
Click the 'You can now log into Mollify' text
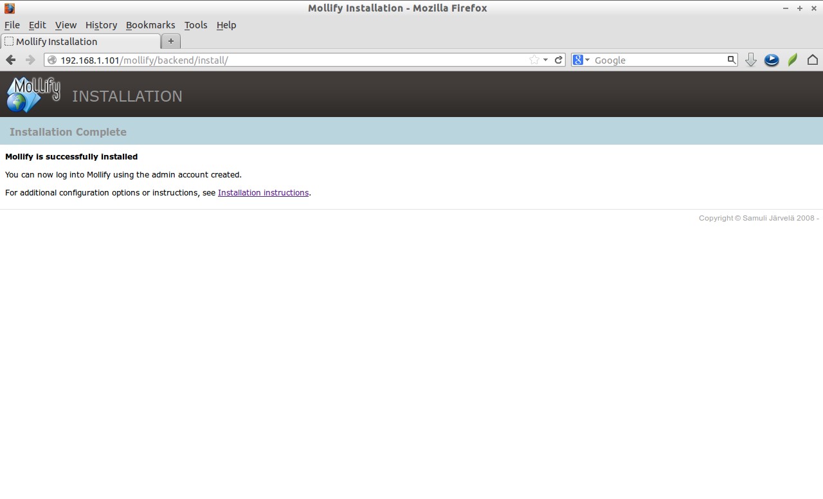click(x=123, y=174)
